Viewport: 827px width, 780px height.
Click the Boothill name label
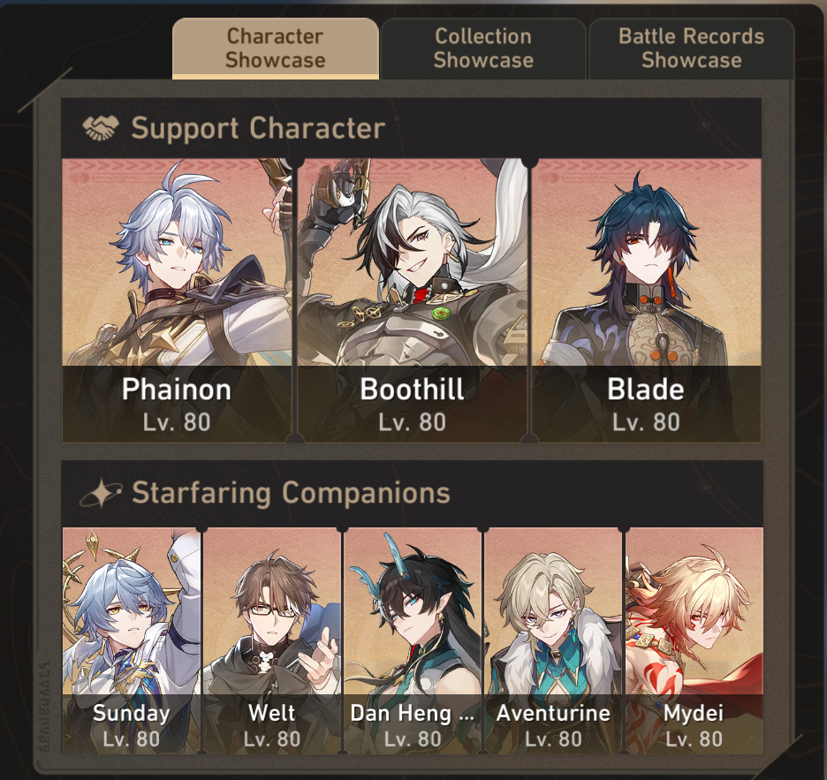pyautogui.click(x=412, y=390)
